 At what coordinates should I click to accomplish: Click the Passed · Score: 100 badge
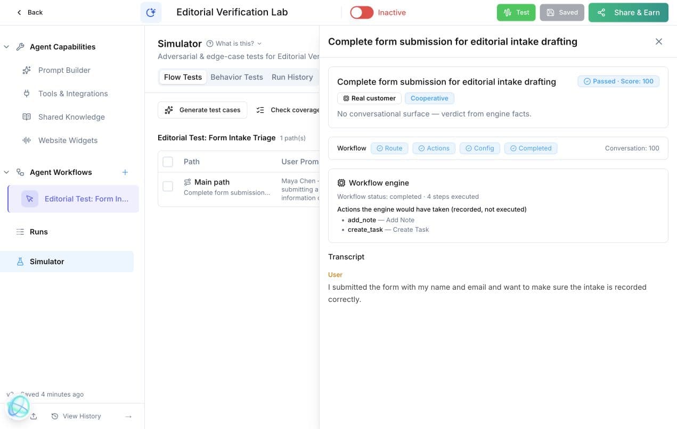[618, 81]
